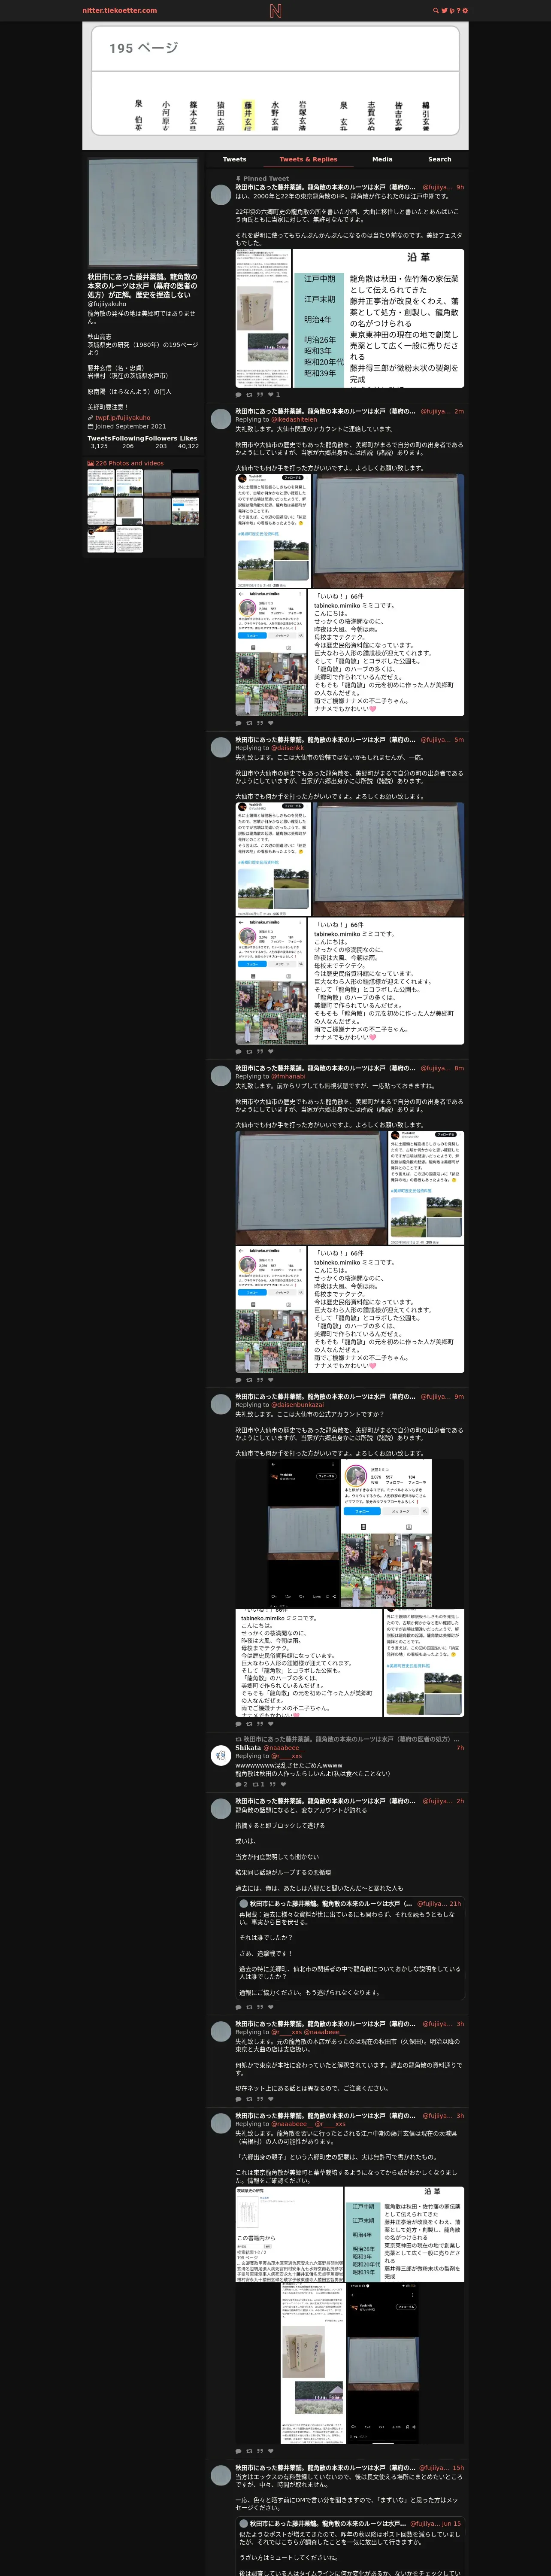The width and height of the screenshot is (551, 2576).
Task: Open the @daisenkk reply mention
Action: (287, 748)
